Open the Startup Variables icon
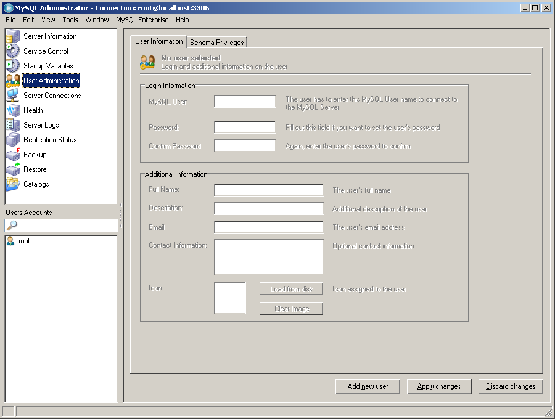This screenshot has height=419, width=555. coord(12,66)
